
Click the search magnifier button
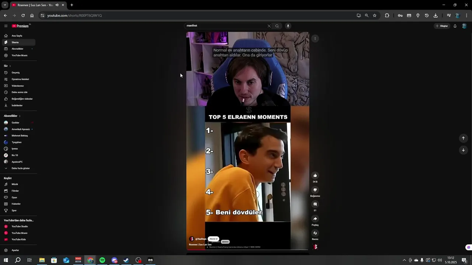tap(277, 26)
